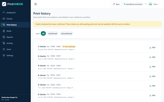Click the QuickBooks connected status pill
The height and width of the screenshot is (102, 164).
[133, 4]
